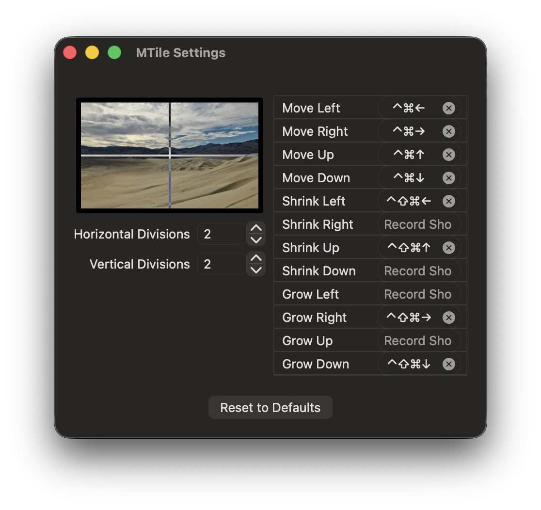Focus the Vertical Divisions number field
Image resolution: width=541 pixels, height=510 pixels.
tap(222, 264)
